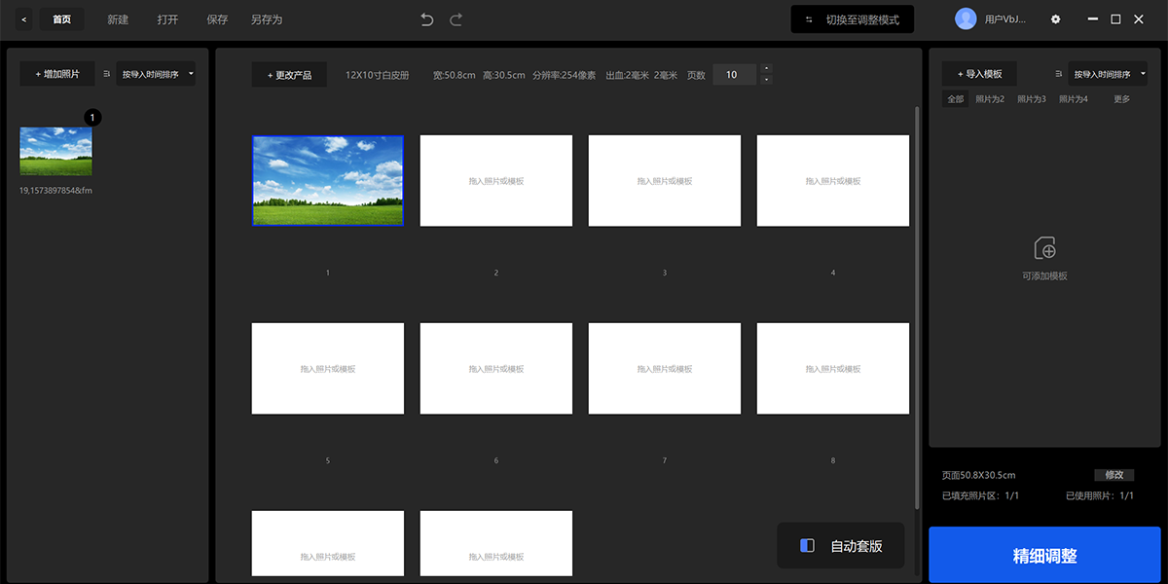Open the user avatar profile
Viewport: 1168px width, 584px height.
click(x=966, y=18)
